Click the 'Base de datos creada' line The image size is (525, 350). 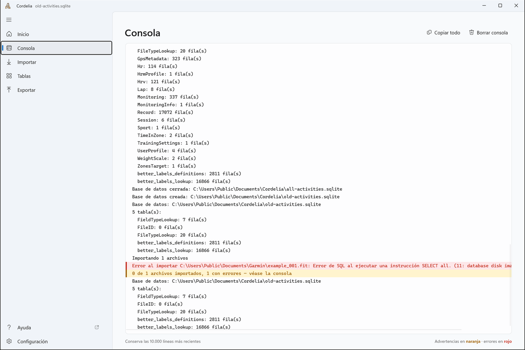point(236,197)
